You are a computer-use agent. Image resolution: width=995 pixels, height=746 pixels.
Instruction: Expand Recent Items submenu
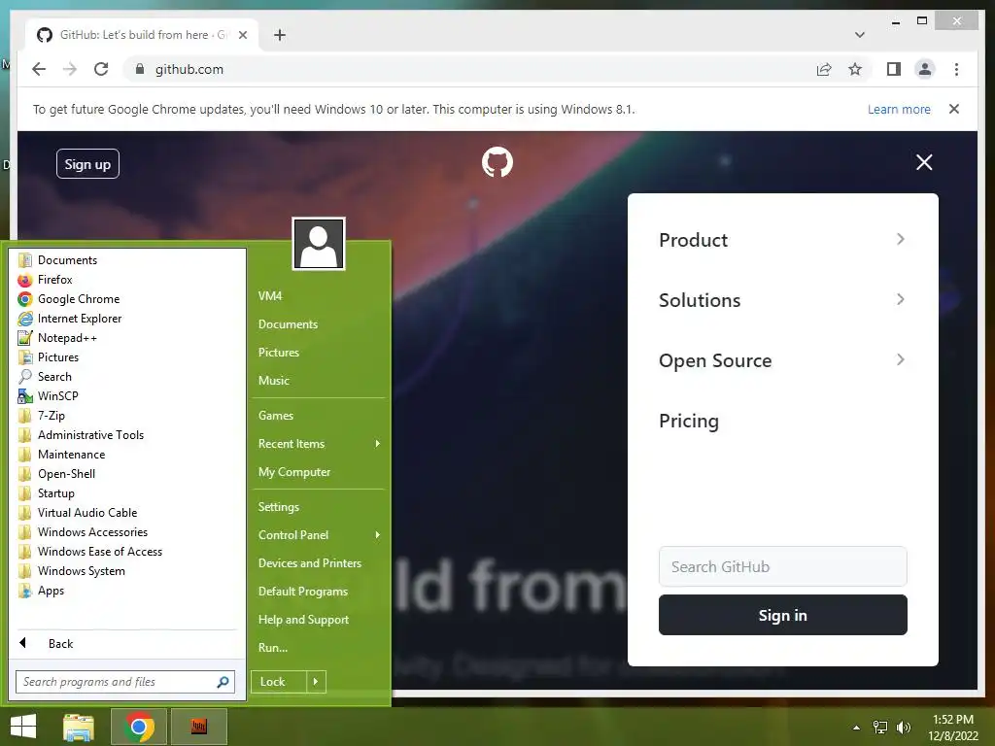coord(319,443)
